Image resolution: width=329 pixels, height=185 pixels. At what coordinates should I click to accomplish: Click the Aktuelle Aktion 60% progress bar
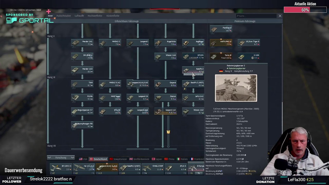pyautogui.click(x=305, y=10)
